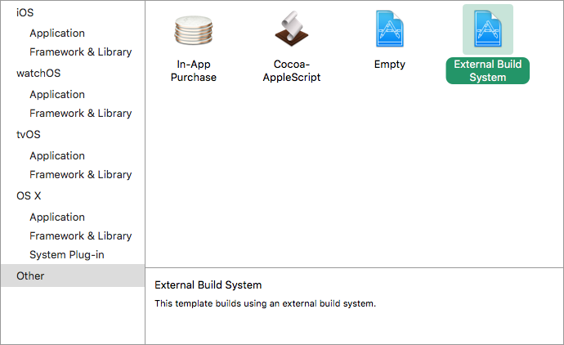The height and width of the screenshot is (345, 564).
Task: Select Application under iOS
Action: pyautogui.click(x=57, y=33)
